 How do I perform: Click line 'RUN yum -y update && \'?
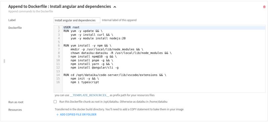[83, 31]
